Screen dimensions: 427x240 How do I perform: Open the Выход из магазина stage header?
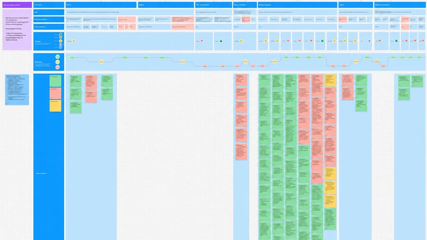(x=400, y=5)
